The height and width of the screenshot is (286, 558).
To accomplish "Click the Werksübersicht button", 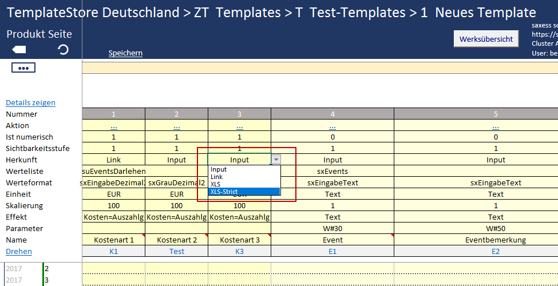I will pos(486,39).
